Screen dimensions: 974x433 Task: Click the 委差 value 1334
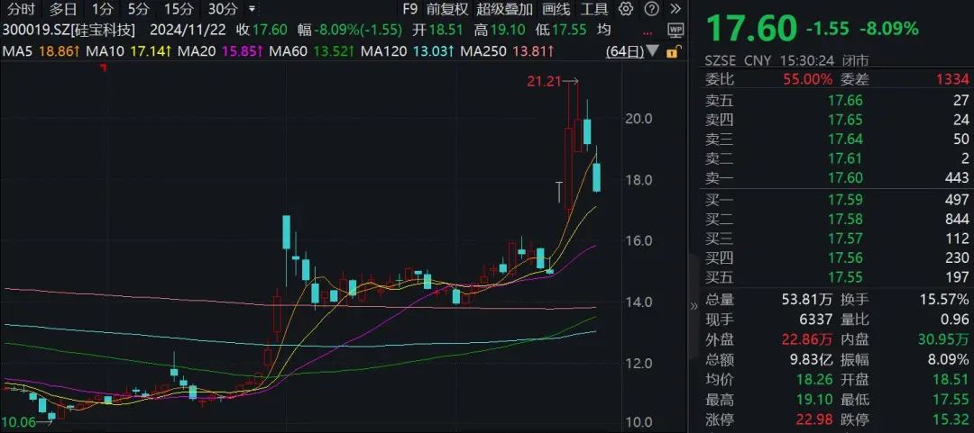[953, 79]
